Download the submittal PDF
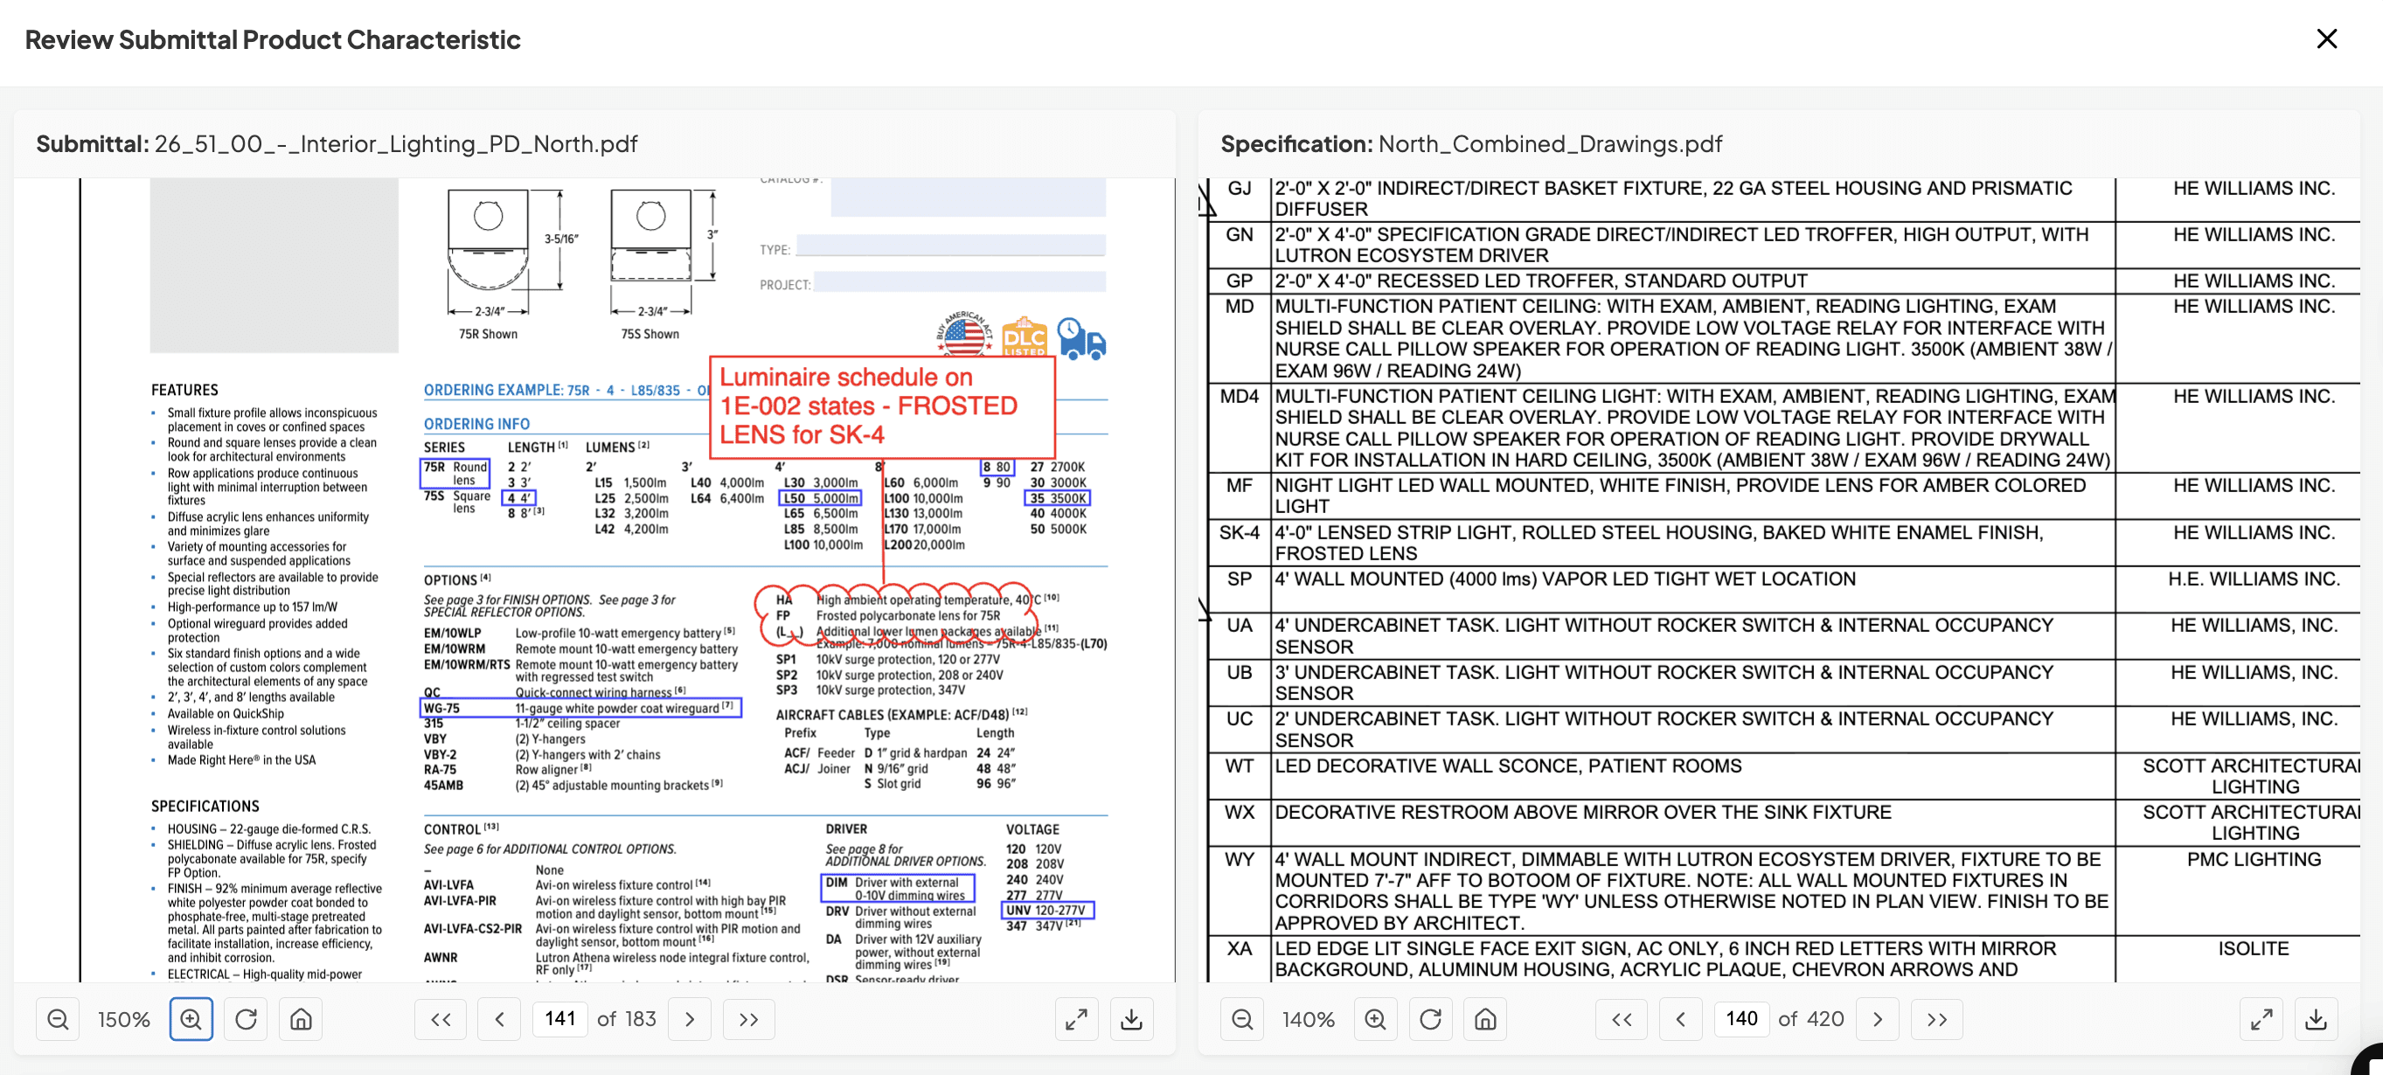 (x=1131, y=1018)
